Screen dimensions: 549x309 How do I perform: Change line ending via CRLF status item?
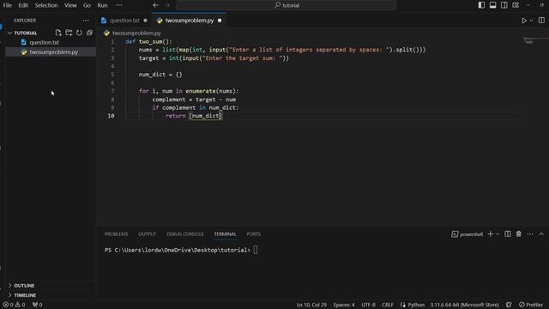pos(388,305)
